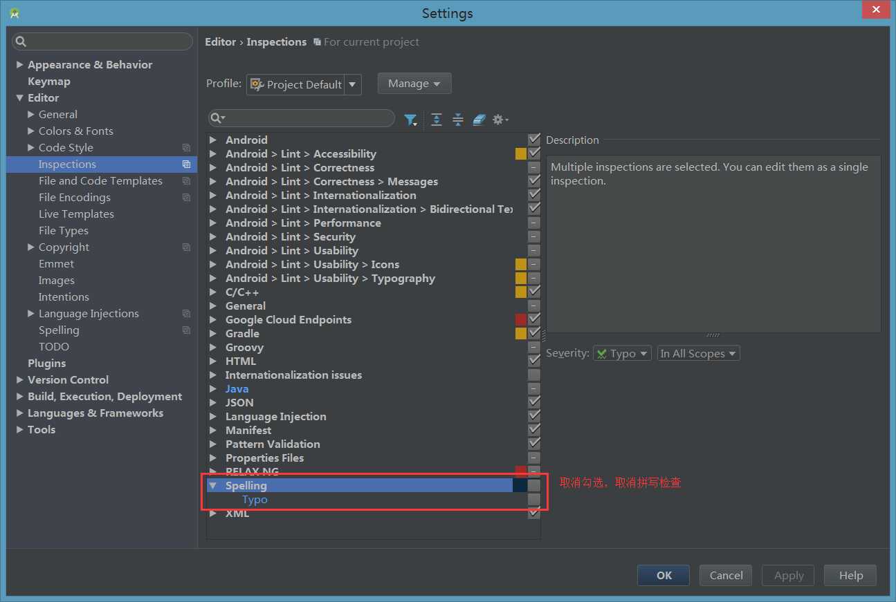Click the project-level icon beside Spelling setting

pos(186,330)
